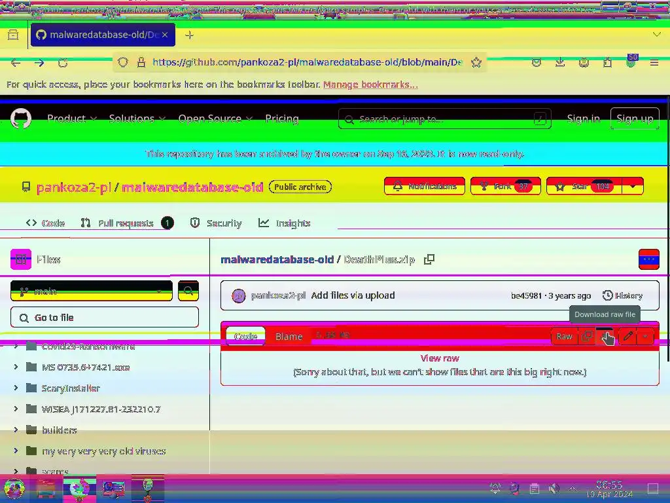Viewport: 670px width, 503px height.
Task: Collapse file tree with Files panel icon
Action: pyautogui.click(x=21, y=259)
